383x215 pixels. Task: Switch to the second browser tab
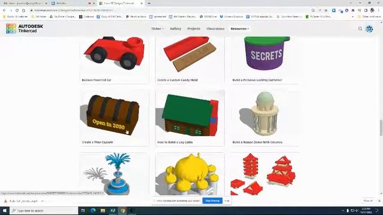point(72,4)
